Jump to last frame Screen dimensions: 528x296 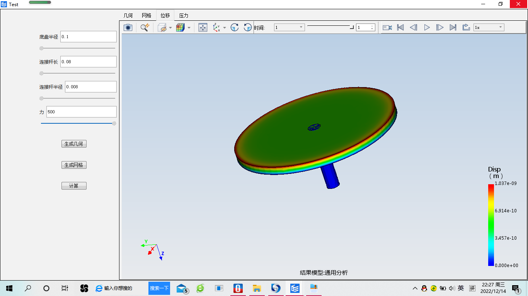coord(453,27)
